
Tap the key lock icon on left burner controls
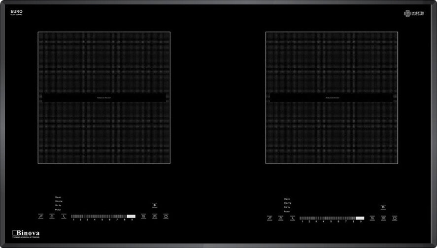41,217
